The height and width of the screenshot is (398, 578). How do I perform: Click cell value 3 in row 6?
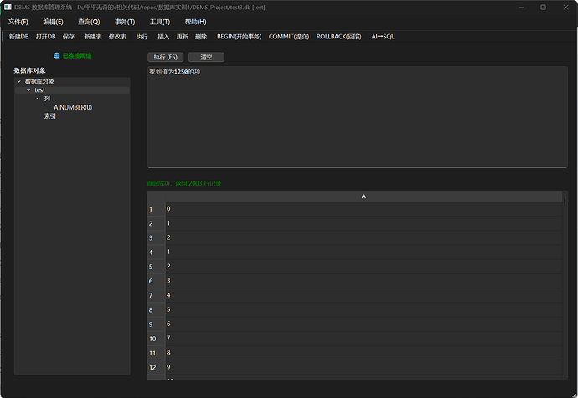[x=364, y=281]
